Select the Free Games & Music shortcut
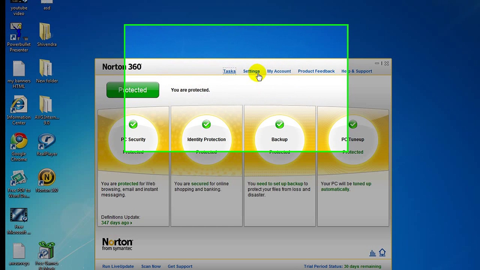This screenshot has width=480, height=270. coord(47,255)
